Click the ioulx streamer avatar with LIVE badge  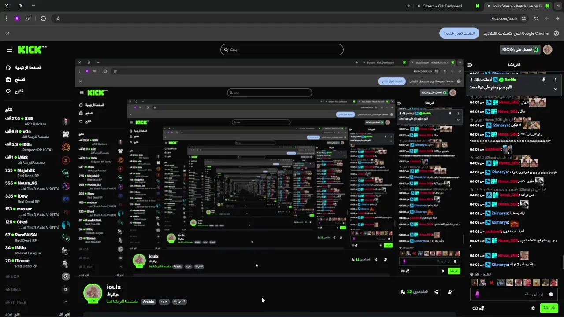tap(93, 293)
